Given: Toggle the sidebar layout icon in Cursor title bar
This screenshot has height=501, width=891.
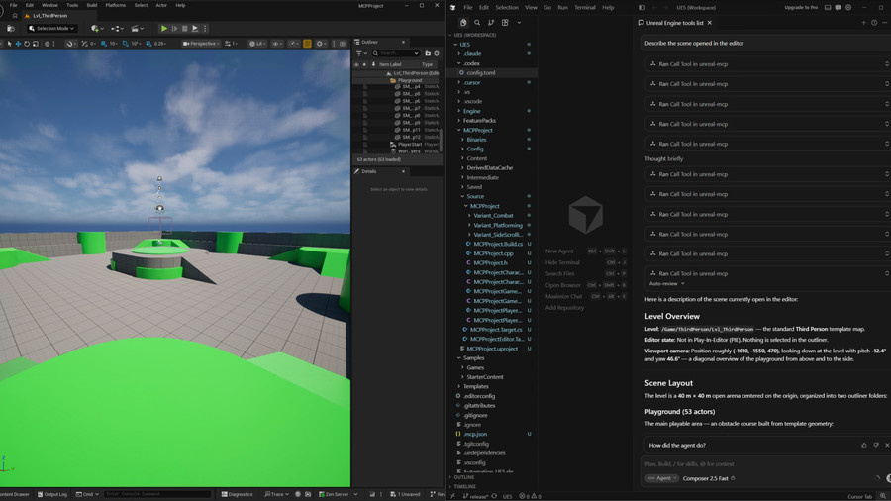Looking at the screenshot, I should click(642, 7).
